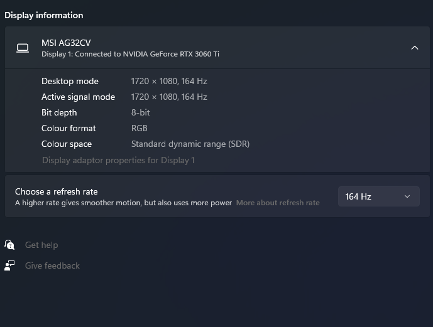This screenshot has width=433, height=327.
Task: Click the Connected to NVIDIA GeForce subtitle
Action: click(130, 54)
